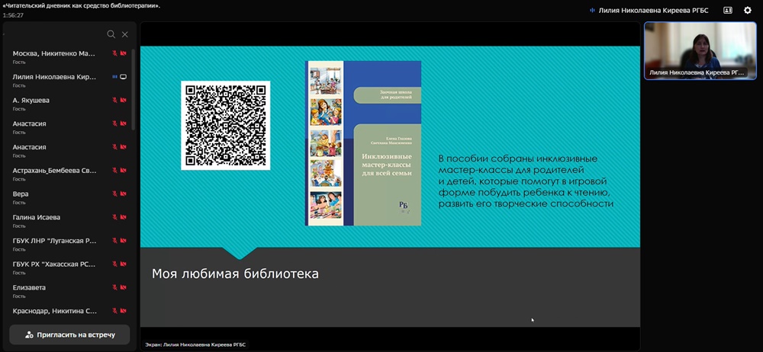Viewport: 763px width, 352px height.
Task: Click camera-off icon for ГБУК ЛНР "Луганская Р...
Action: tap(123, 241)
